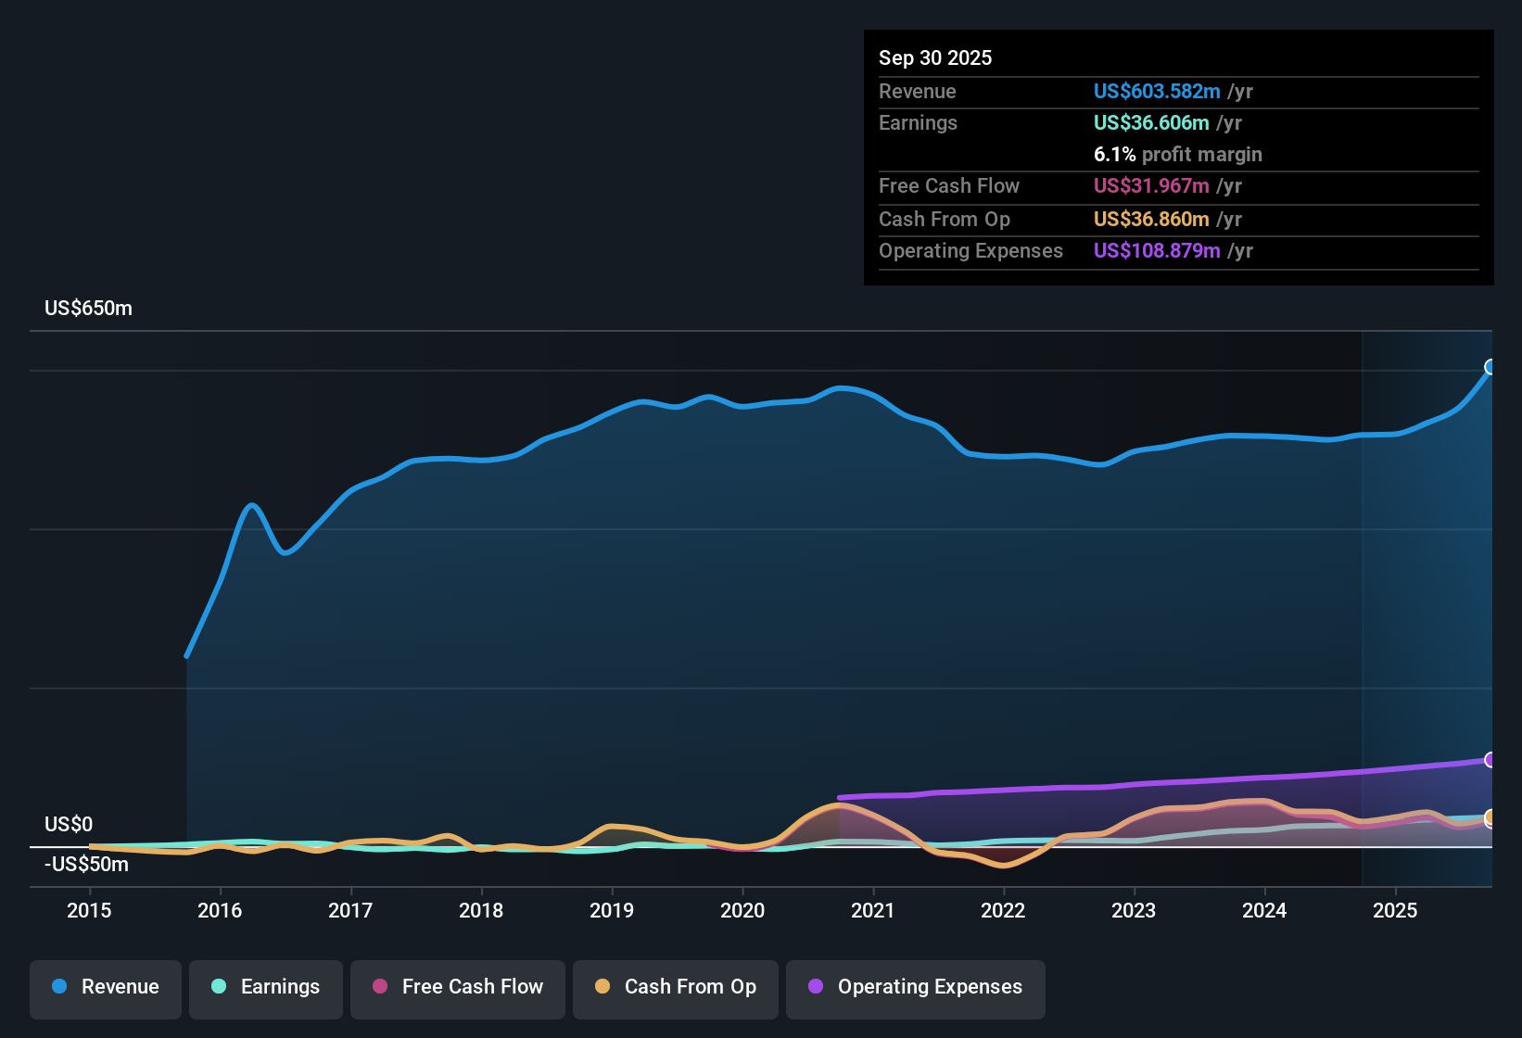Click the blue Revenue endpoint marker
Image resolution: width=1522 pixels, height=1038 pixels.
[x=1490, y=368]
